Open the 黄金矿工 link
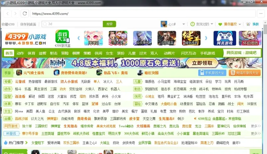Image resolution: width=267 pixels, height=154 pixels. coord(173,96)
